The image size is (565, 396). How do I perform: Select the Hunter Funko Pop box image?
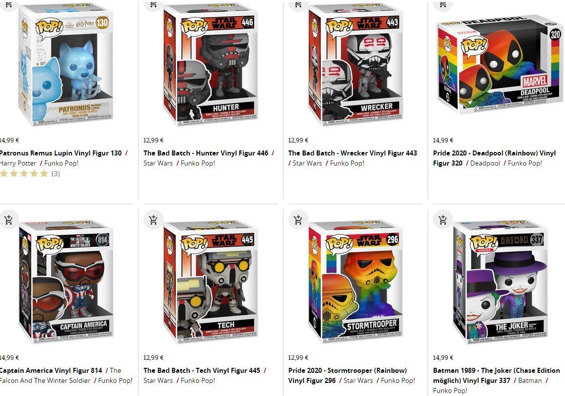tap(210, 65)
